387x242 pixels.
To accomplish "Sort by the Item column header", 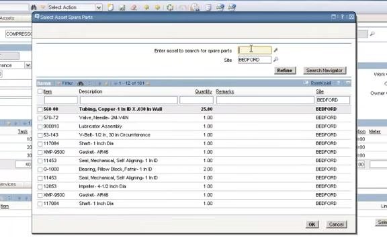I will 48,91.
